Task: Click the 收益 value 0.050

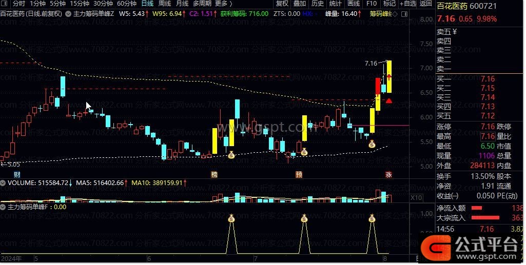Action: [x=485, y=196]
